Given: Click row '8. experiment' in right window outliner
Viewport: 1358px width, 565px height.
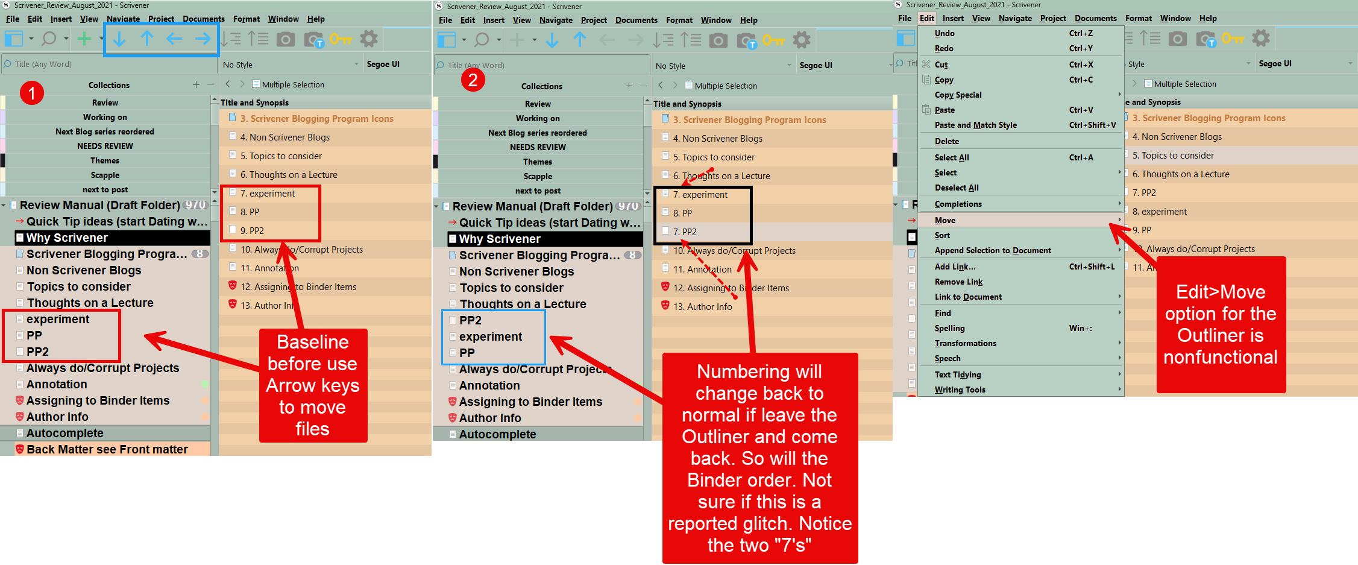Looking at the screenshot, I should pyautogui.click(x=1240, y=212).
